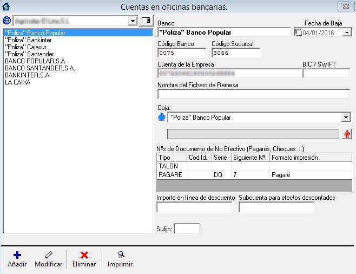
Task: Expand the Caja combo box
Action: click(346, 118)
